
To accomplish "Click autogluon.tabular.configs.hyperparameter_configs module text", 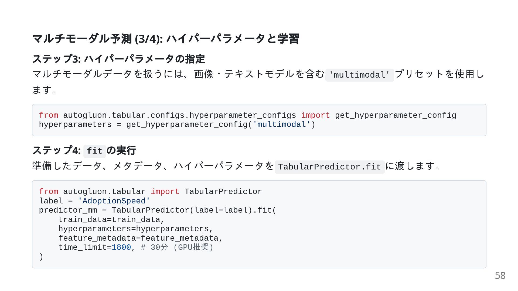I will tap(179, 115).
